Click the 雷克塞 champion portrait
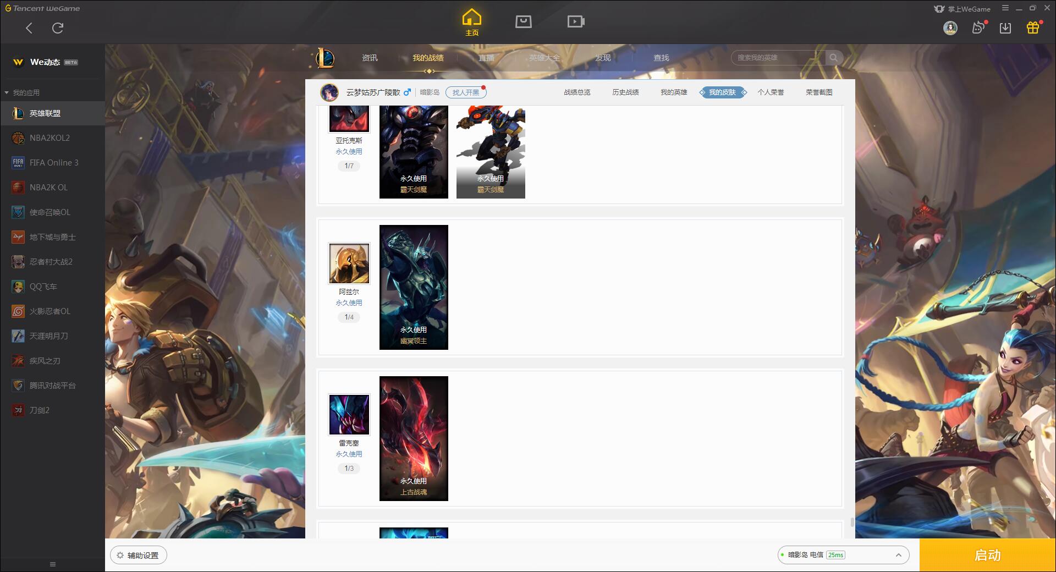Viewport: 1056px width, 572px height. [x=349, y=415]
